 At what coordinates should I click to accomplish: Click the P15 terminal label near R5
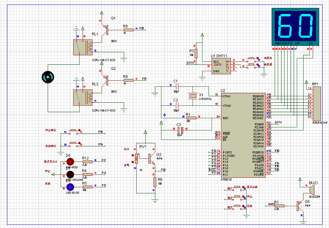pyautogui.click(x=104, y=185)
